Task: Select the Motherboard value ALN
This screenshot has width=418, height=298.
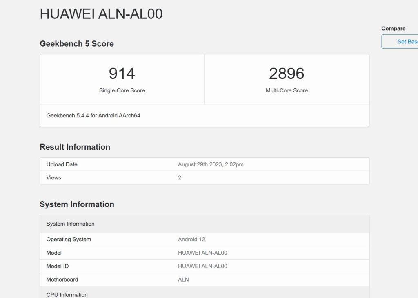Action: (x=183, y=280)
